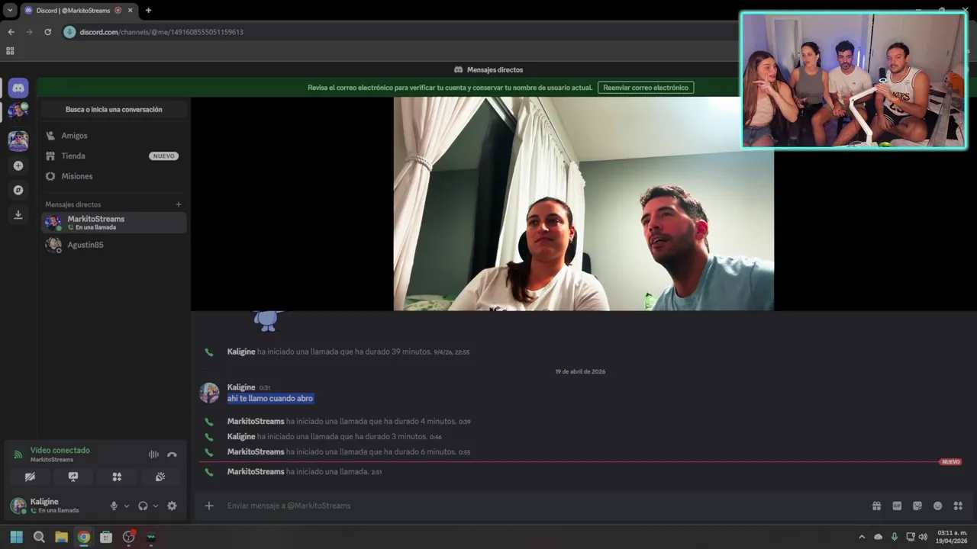Select message 'ahi te llamo cuando abro'
This screenshot has height=549, width=977.
(x=270, y=398)
